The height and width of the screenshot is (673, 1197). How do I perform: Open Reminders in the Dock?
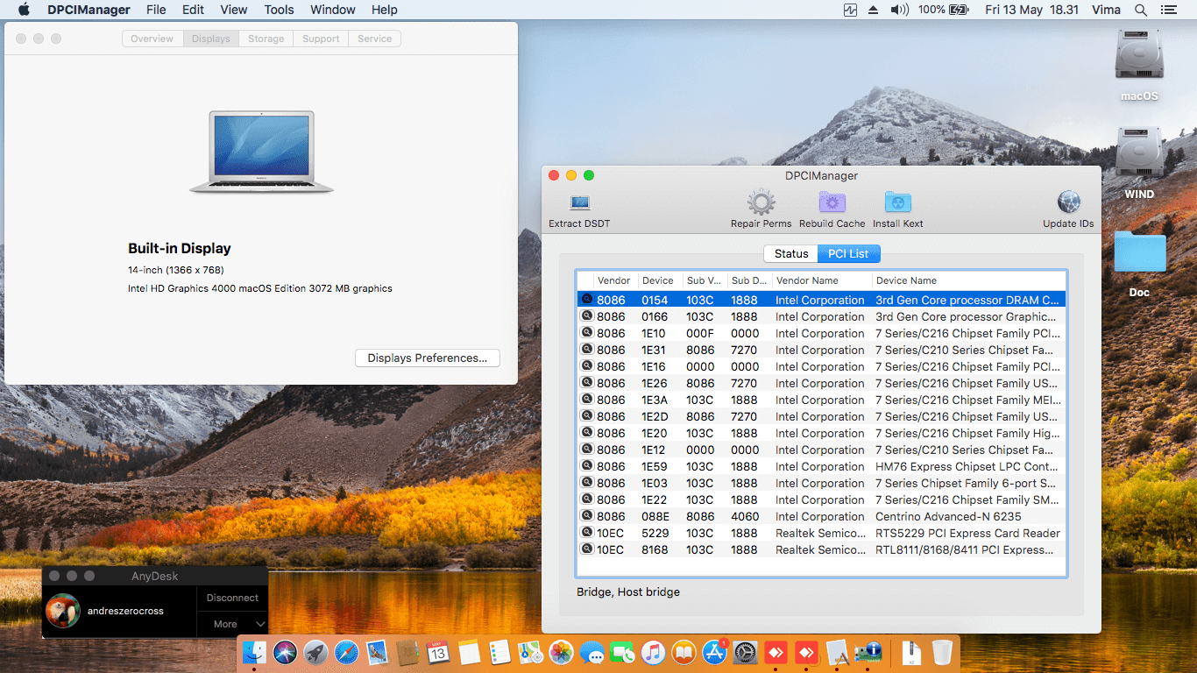pos(499,653)
